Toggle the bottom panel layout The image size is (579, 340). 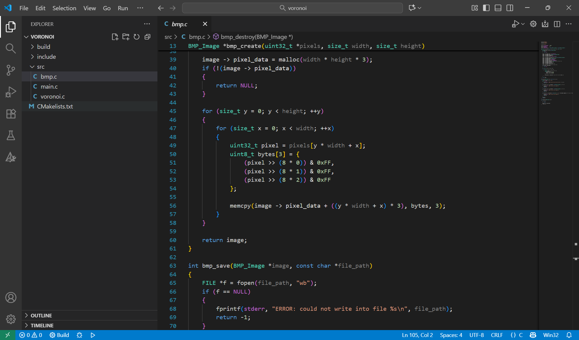click(x=498, y=8)
